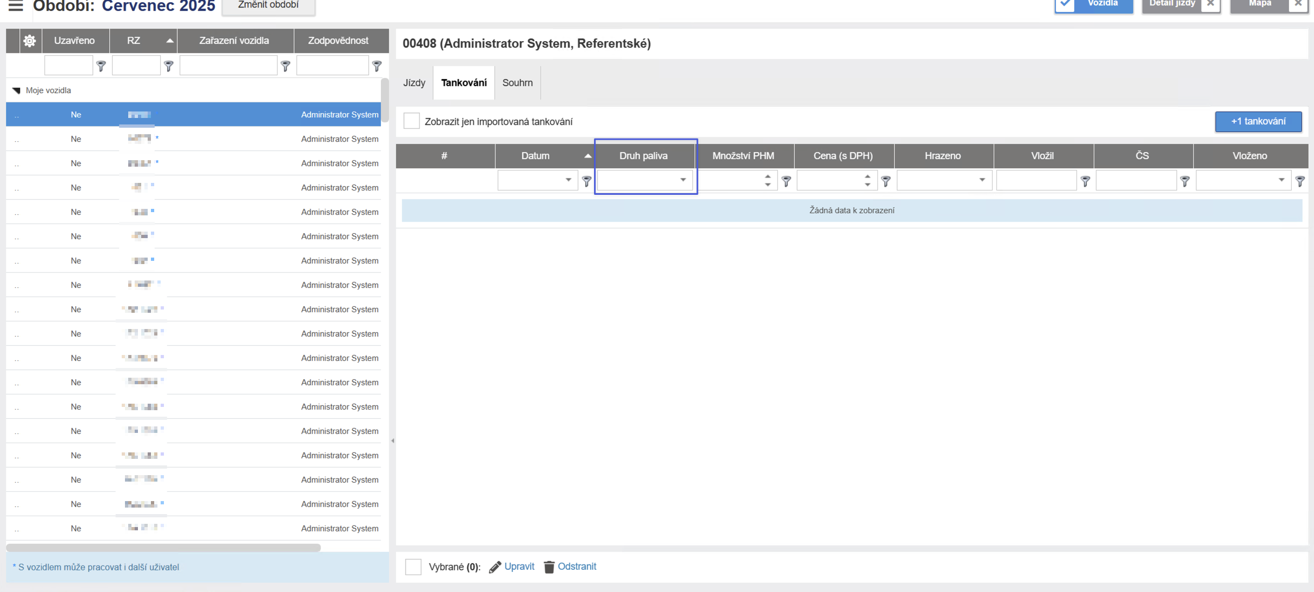Click filter icon next to Datum filter

pyautogui.click(x=586, y=181)
